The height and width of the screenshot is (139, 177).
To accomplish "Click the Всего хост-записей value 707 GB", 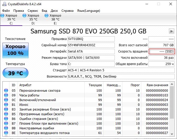I will [x=162, y=45].
